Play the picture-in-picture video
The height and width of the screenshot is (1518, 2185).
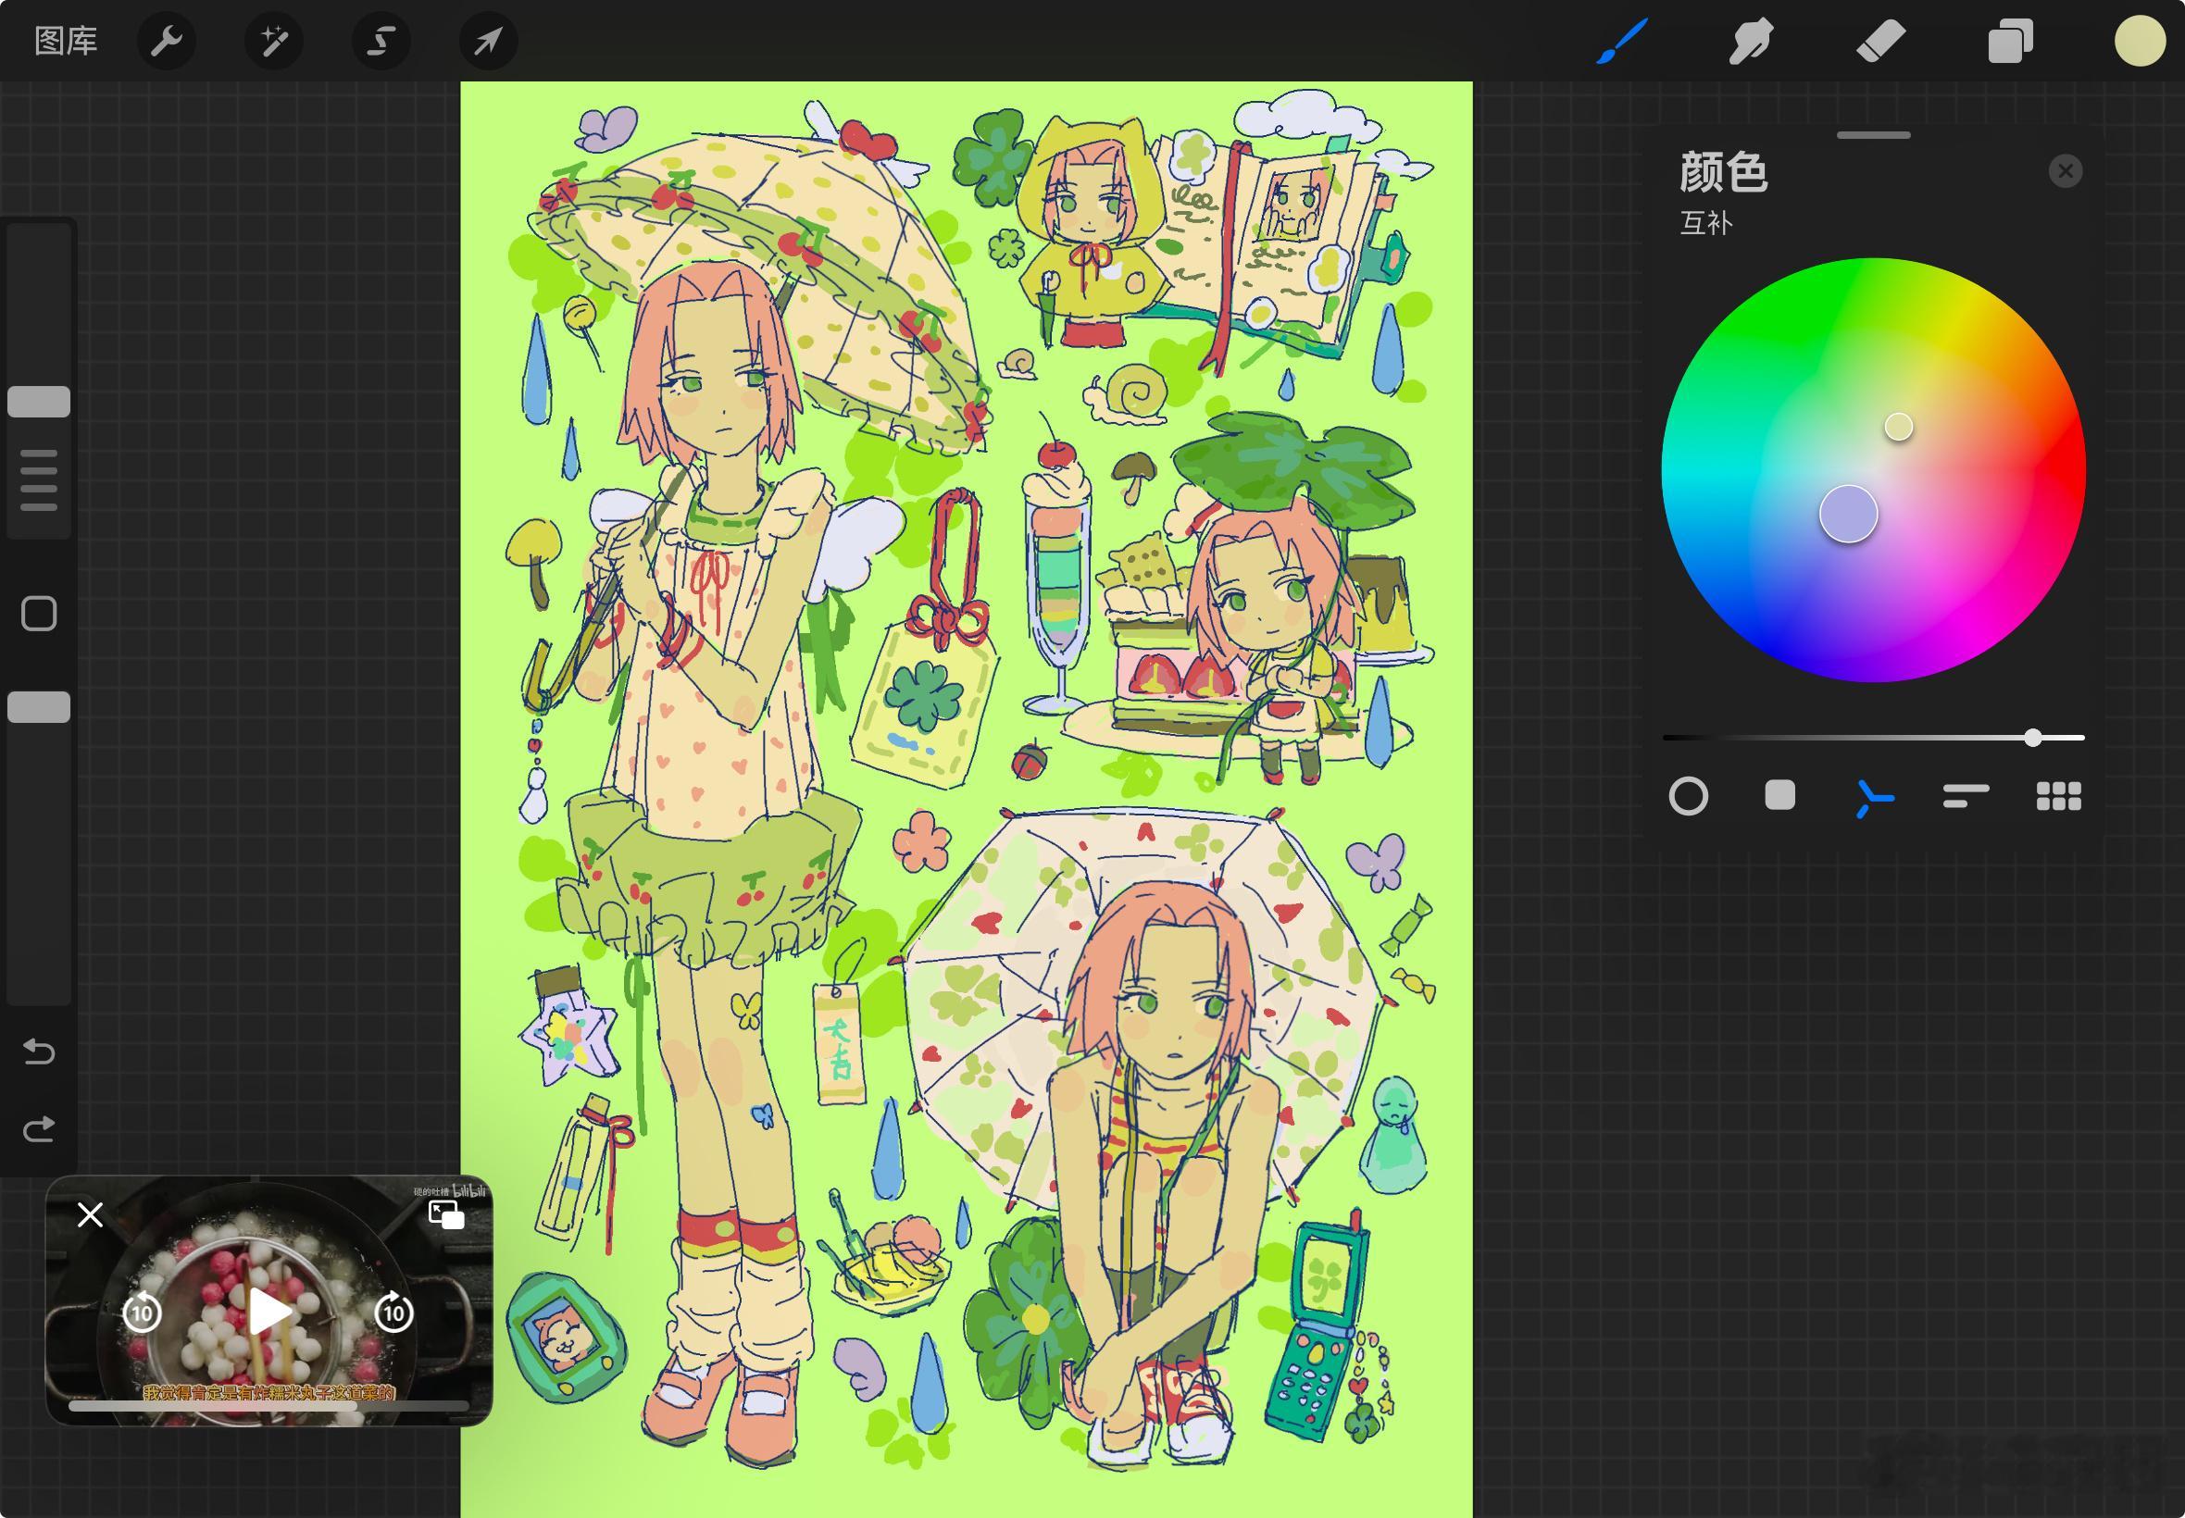pos(270,1313)
